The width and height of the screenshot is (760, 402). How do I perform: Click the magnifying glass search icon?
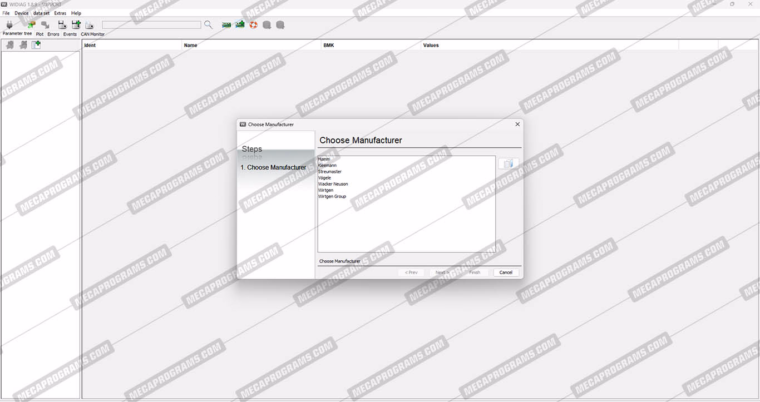coord(208,25)
